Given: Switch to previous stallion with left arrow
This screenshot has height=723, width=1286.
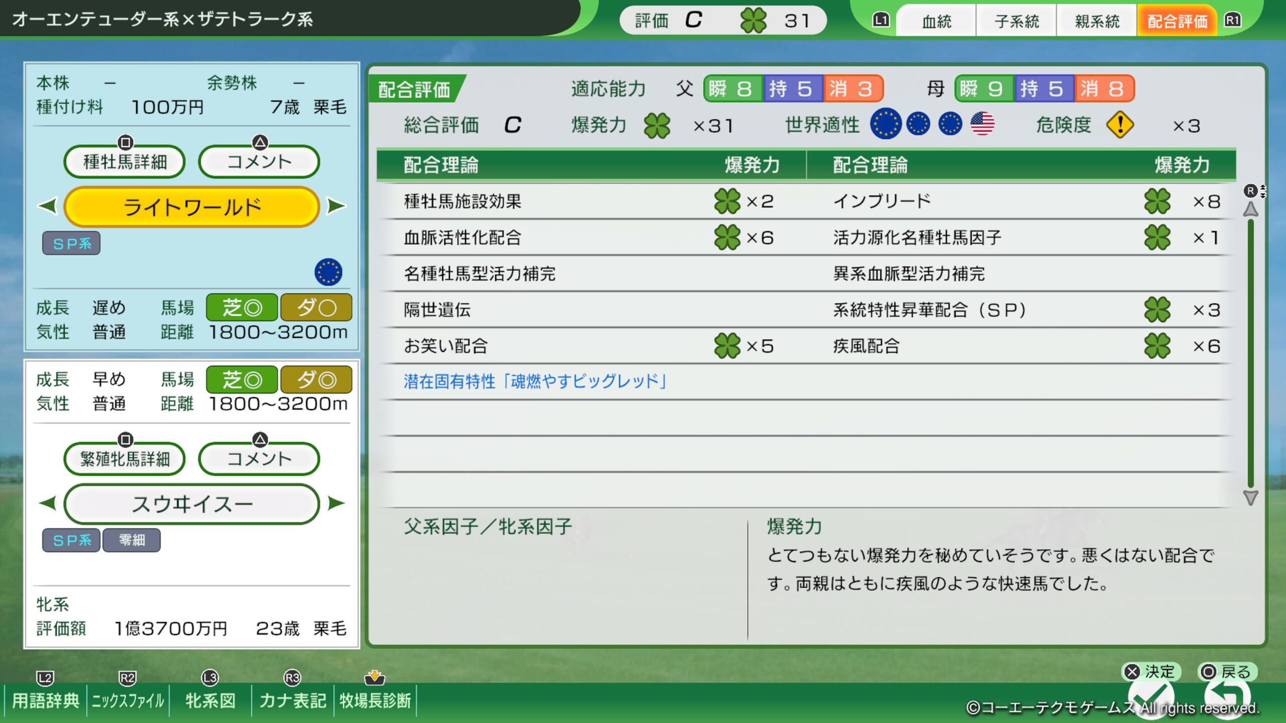Looking at the screenshot, I should pyautogui.click(x=48, y=206).
